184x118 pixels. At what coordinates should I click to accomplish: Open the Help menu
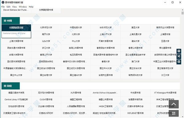tap(31, 7)
